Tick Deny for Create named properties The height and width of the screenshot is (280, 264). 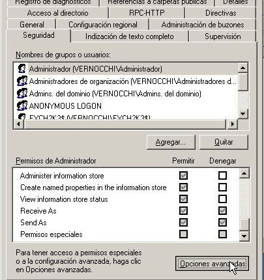[x=222, y=187]
